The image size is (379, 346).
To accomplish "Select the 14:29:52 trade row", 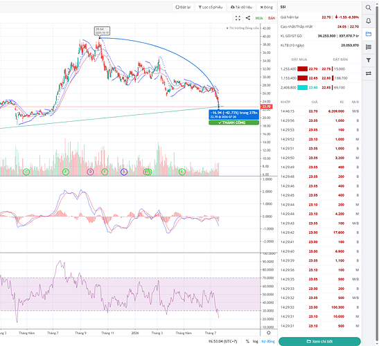I will 319,139.
